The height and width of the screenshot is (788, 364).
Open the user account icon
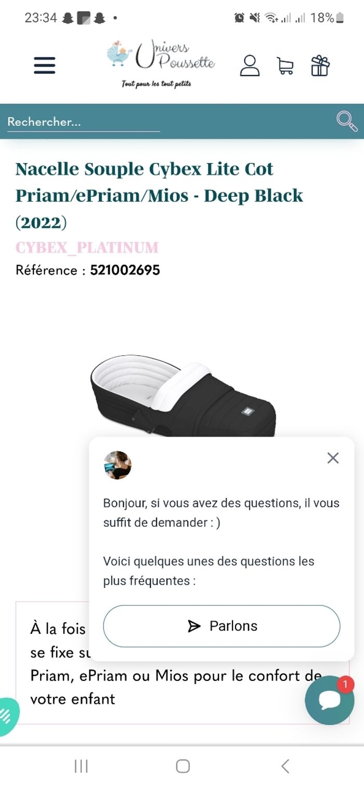click(250, 65)
